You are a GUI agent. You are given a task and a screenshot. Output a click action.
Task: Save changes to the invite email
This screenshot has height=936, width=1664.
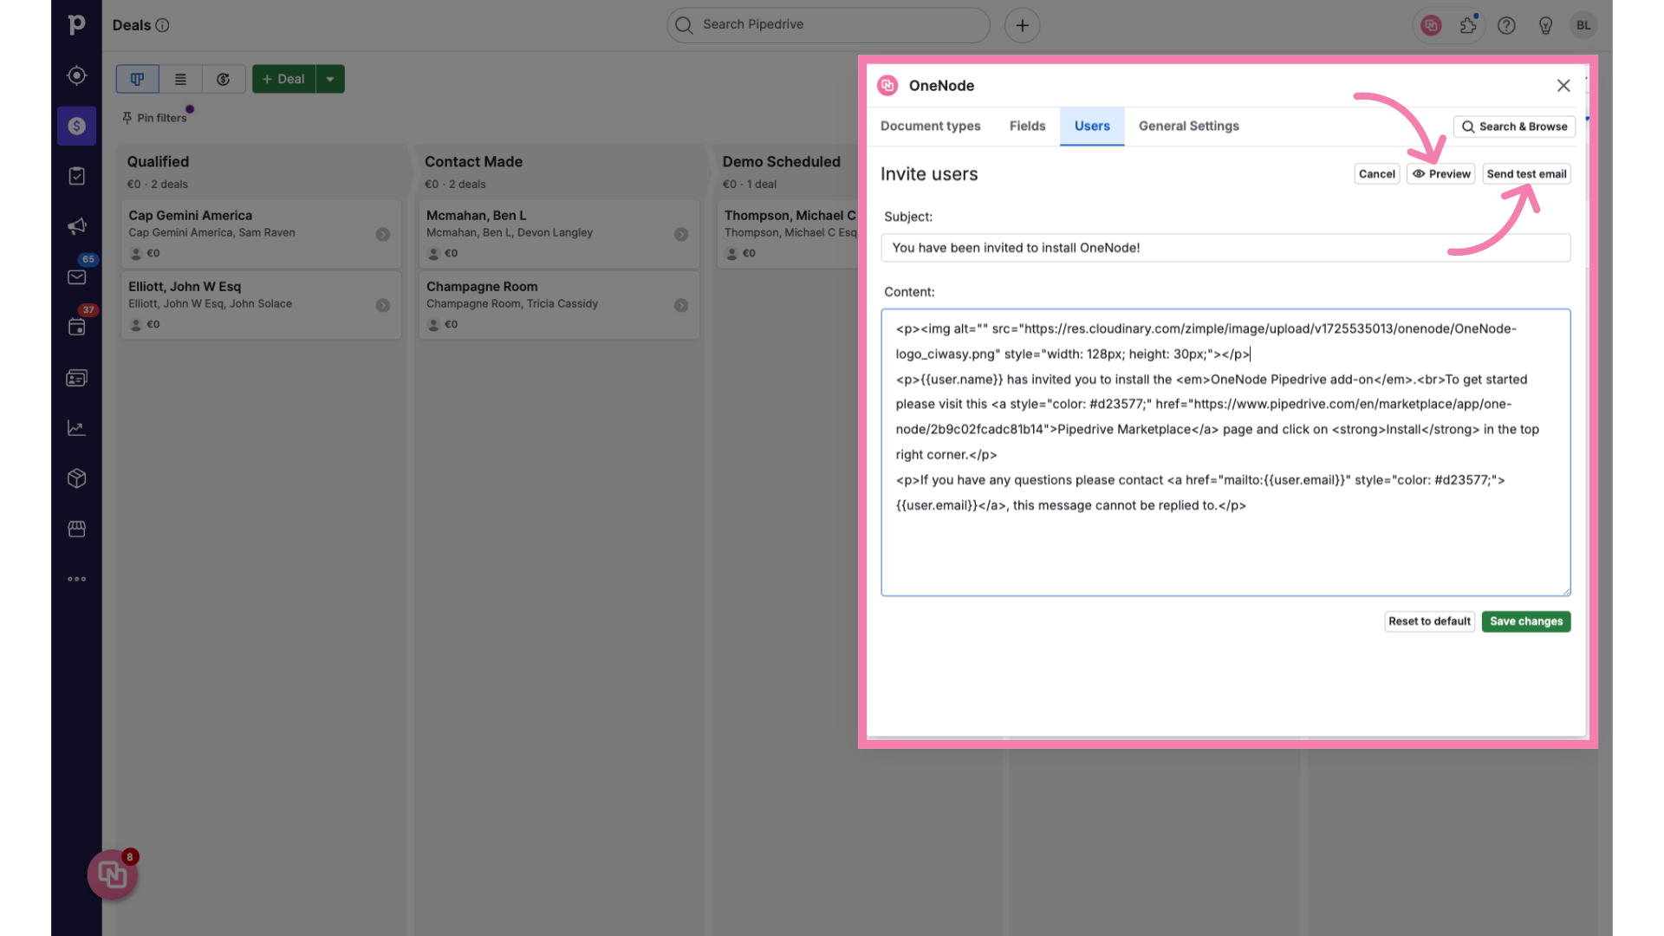[x=1526, y=621]
